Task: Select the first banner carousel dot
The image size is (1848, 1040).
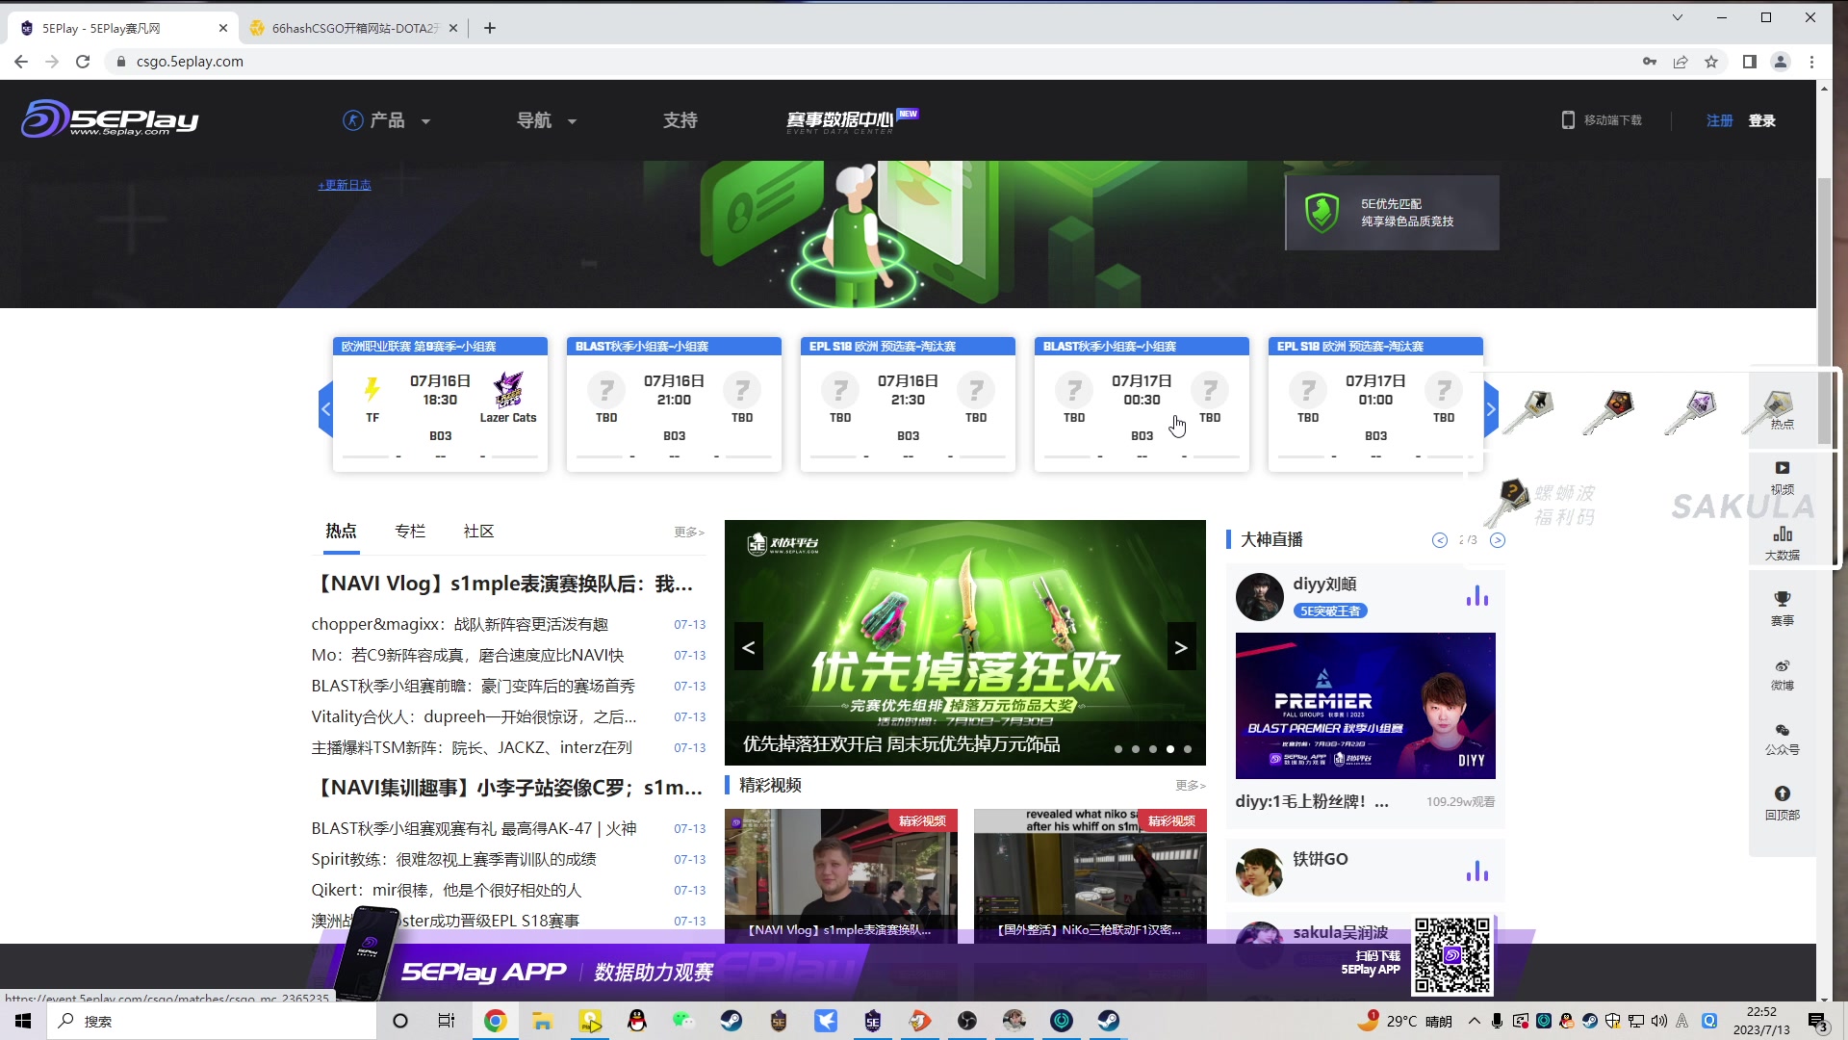Action: (x=1118, y=748)
